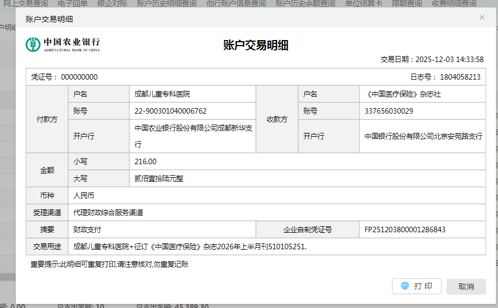
Task: Click payee account number 337656030029
Action: (x=388, y=111)
